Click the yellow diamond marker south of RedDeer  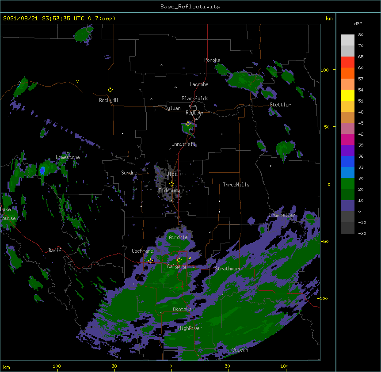[x=188, y=124]
